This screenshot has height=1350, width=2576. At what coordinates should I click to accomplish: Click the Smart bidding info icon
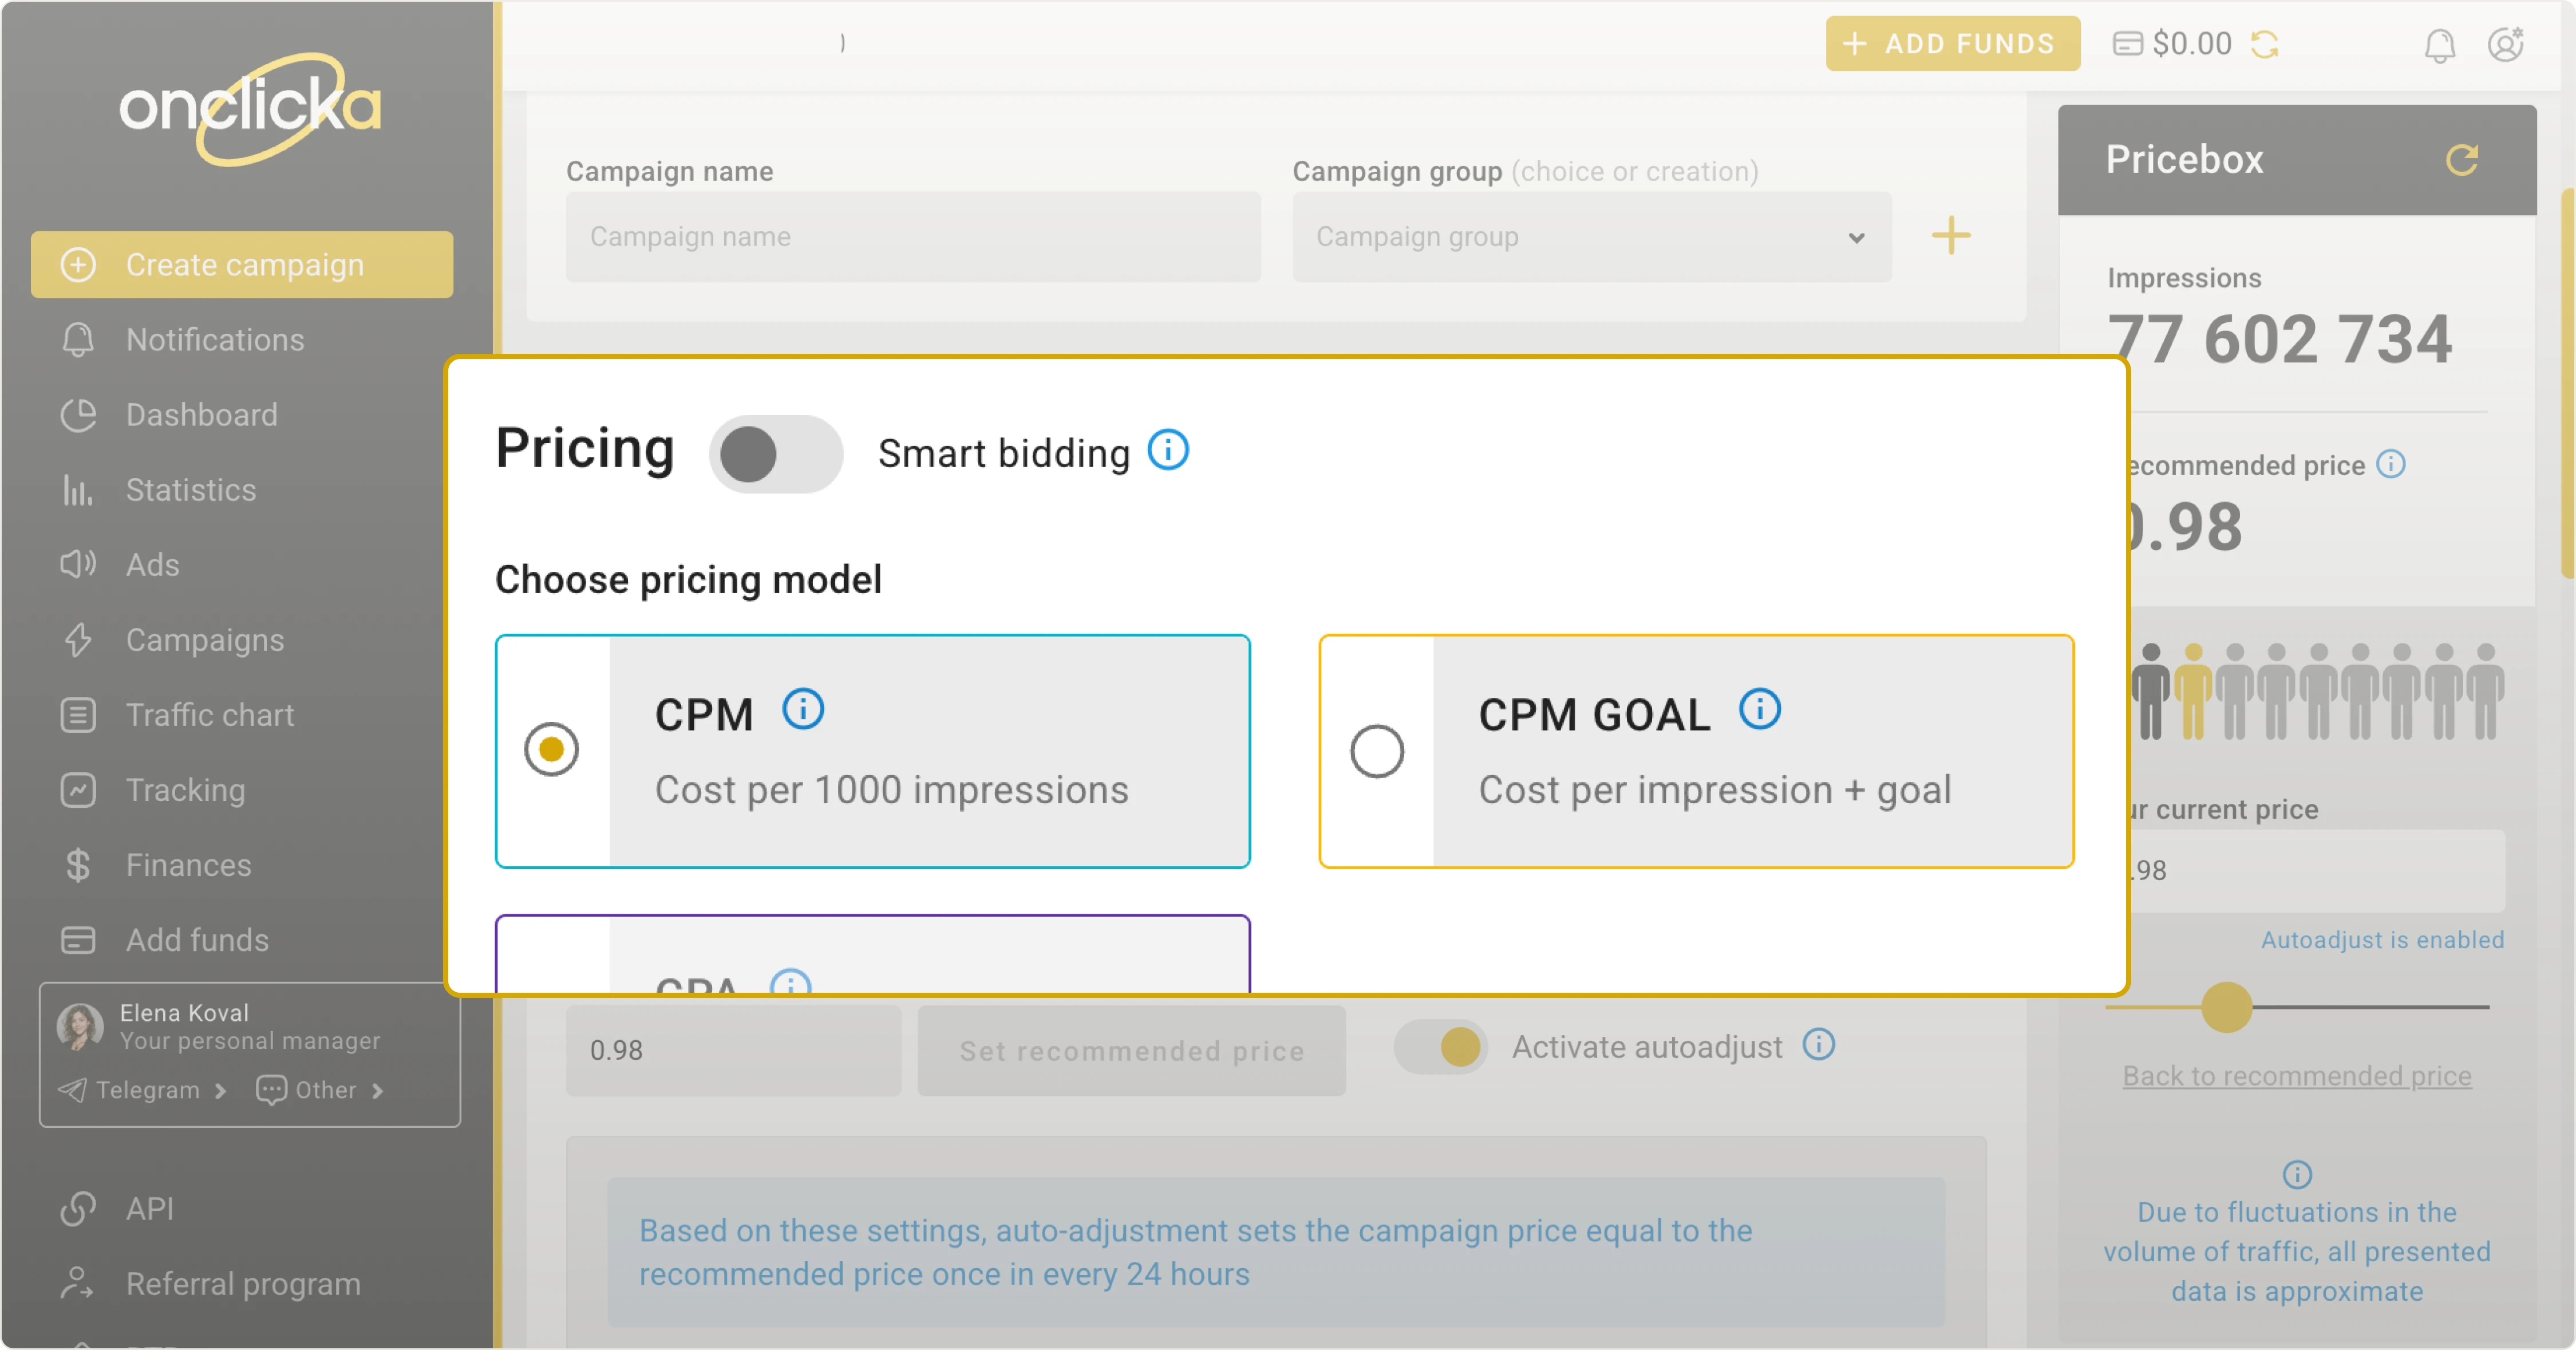click(x=1168, y=451)
